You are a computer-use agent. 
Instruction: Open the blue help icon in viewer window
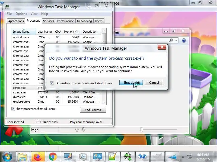(x=184, y=40)
